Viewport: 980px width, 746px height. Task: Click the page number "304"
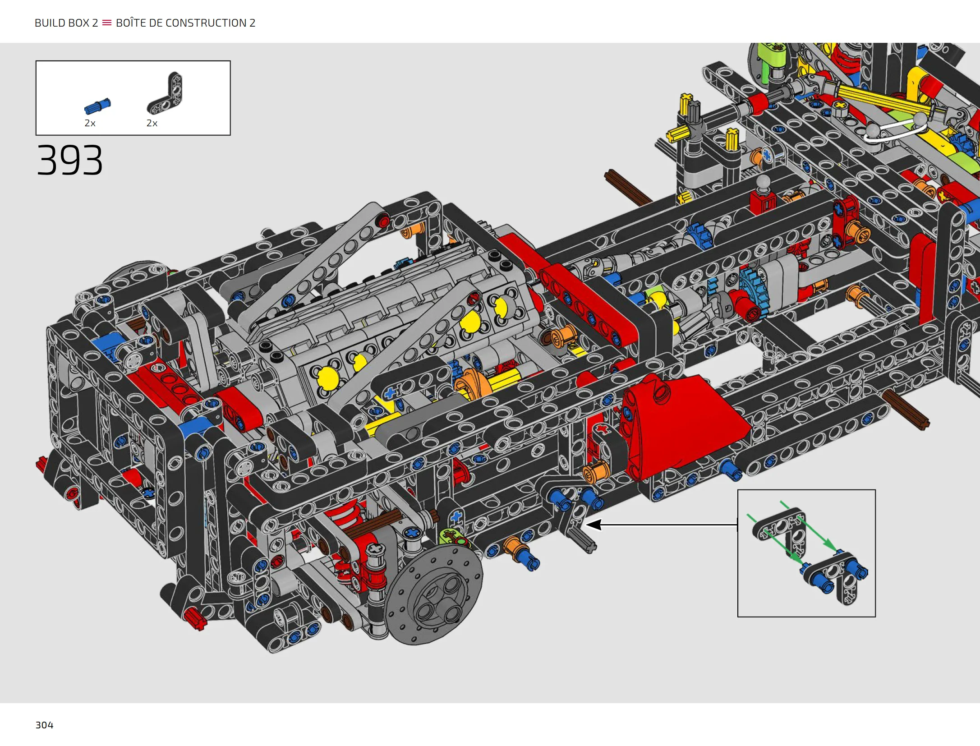click(x=44, y=725)
